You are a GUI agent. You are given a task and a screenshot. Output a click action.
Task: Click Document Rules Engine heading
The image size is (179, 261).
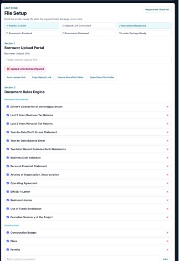25,92
